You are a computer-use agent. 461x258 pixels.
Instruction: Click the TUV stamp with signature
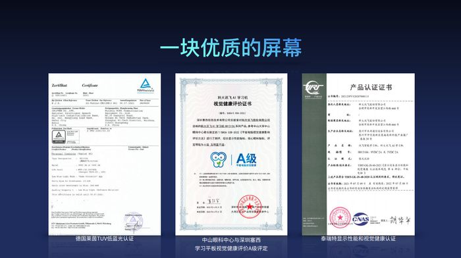[x=134, y=222]
